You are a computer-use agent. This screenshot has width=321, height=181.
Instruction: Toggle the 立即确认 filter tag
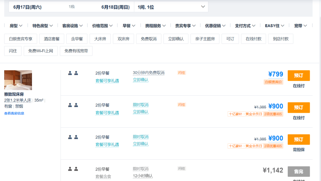pyautogui.click(x=176, y=39)
